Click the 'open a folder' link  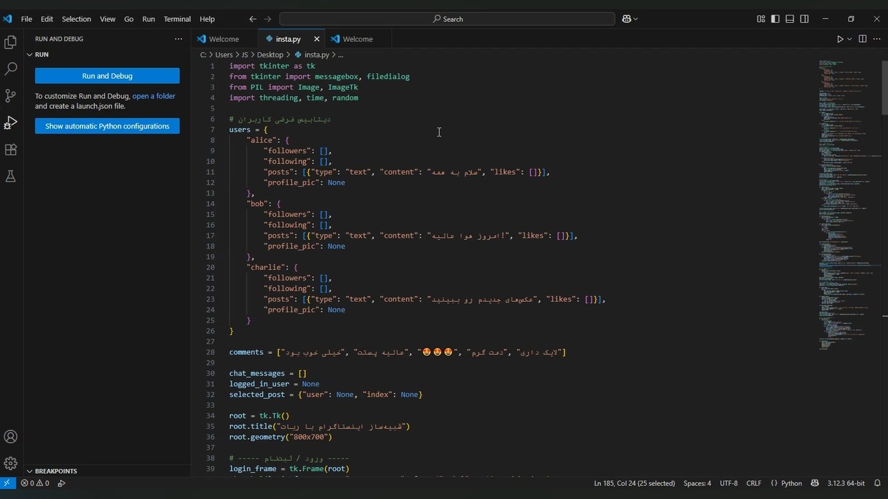(154, 96)
